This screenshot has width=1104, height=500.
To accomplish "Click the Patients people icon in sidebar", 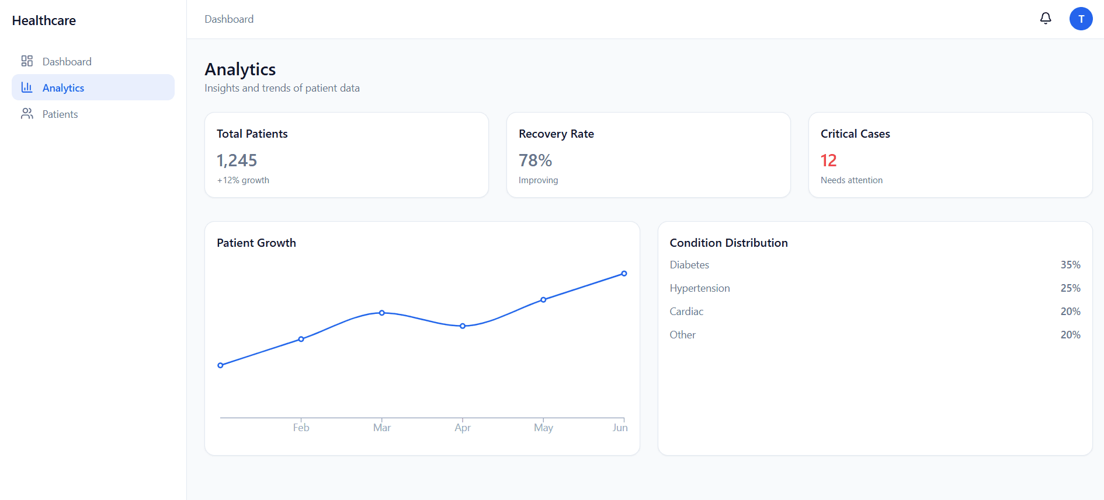I will point(27,114).
